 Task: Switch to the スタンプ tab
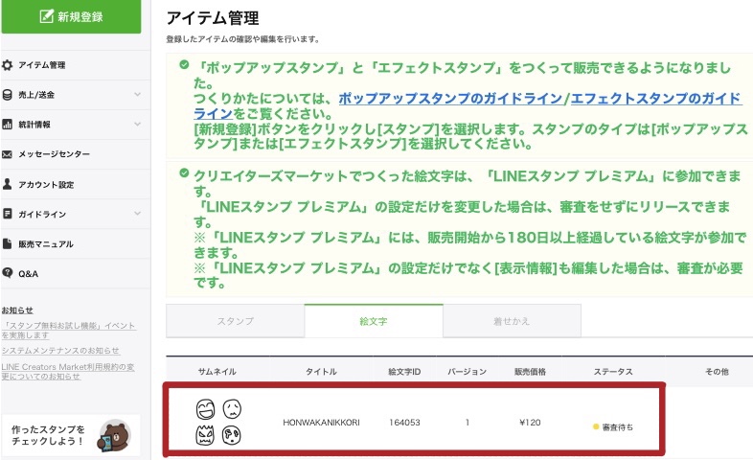point(236,321)
